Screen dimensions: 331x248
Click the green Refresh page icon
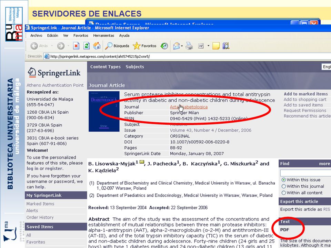87,46
